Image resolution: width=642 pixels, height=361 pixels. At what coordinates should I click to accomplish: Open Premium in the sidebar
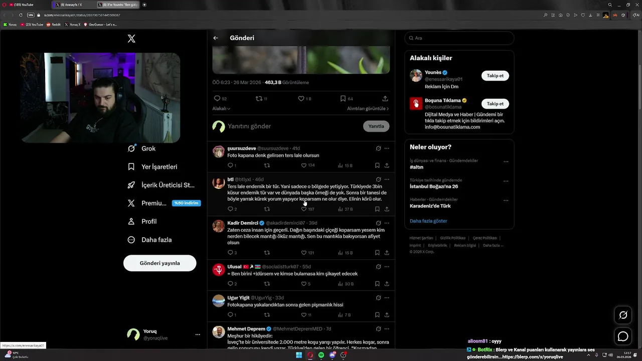164,203
